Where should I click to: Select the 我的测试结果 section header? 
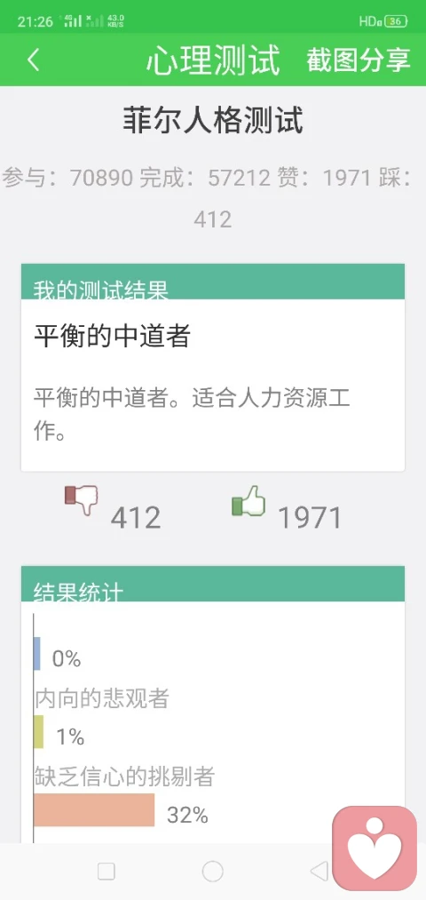tap(213, 282)
